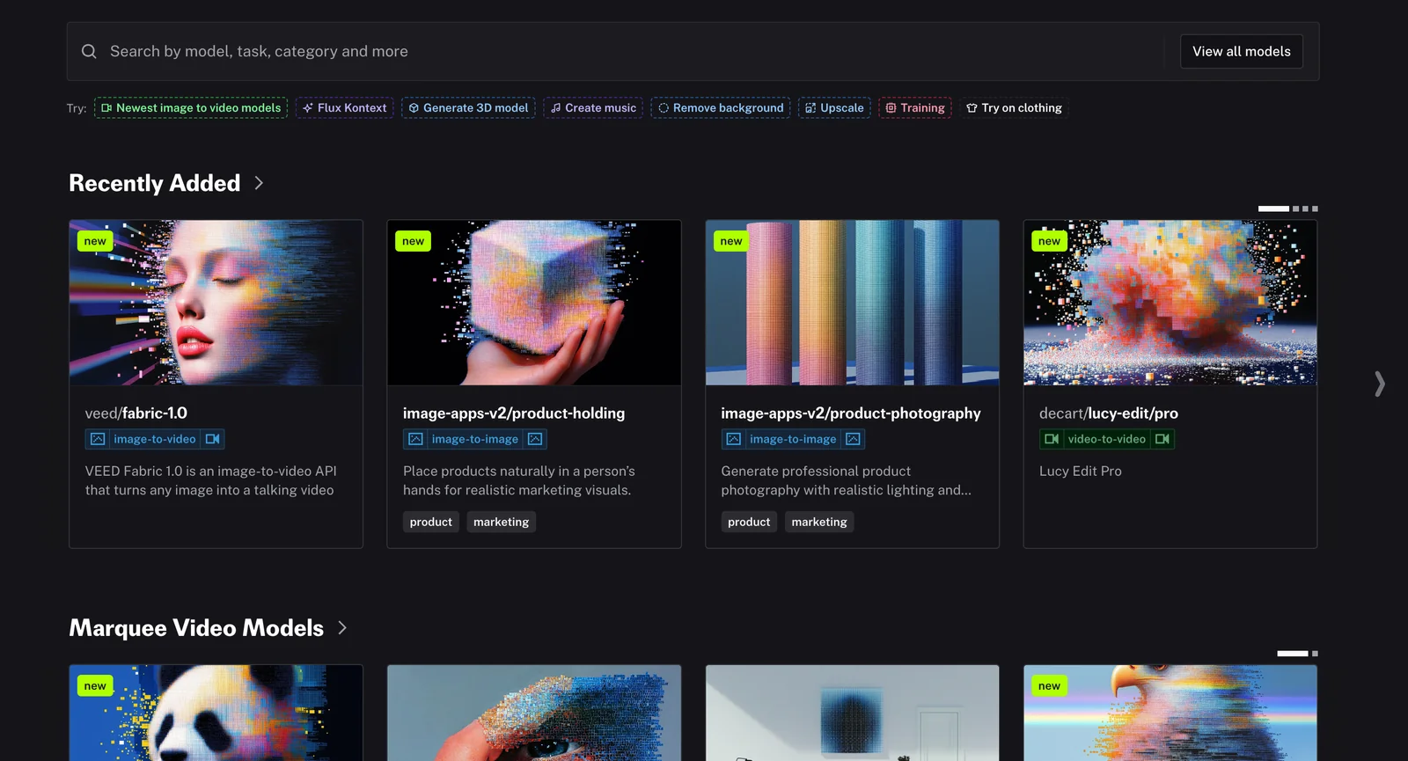Image resolution: width=1408 pixels, height=761 pixels.
Task: Click video-to-video tag on lucy-edit/pro
Action: tap(1107, 439)
